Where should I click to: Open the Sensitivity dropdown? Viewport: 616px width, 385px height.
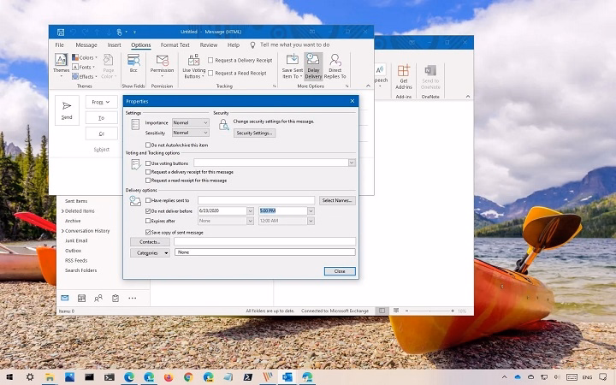(x=191, y=133)
